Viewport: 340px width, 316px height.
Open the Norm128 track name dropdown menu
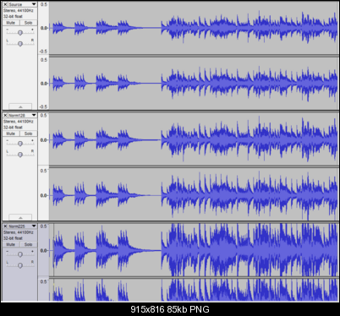click(23, 115)
